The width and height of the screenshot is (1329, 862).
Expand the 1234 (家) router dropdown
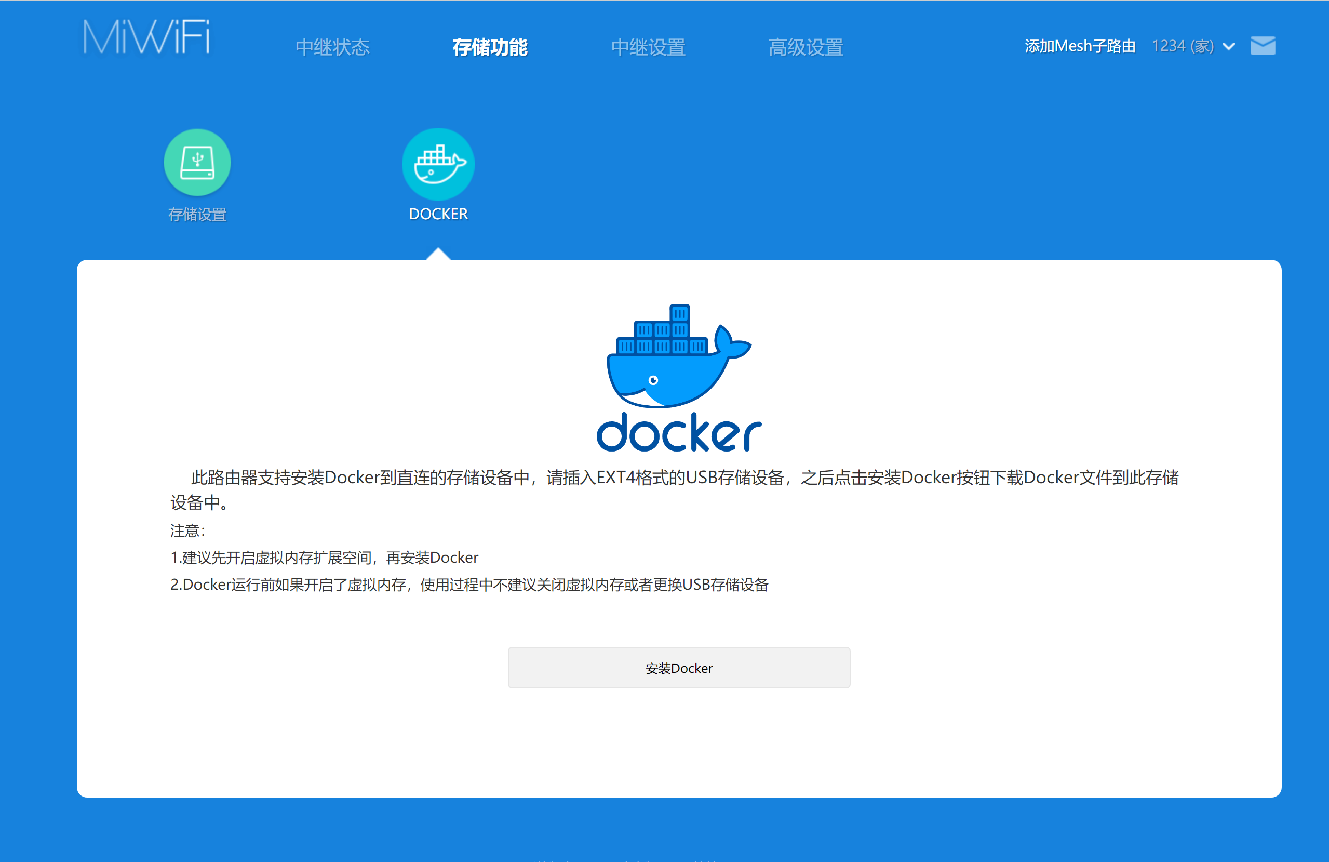[1193, 46]
